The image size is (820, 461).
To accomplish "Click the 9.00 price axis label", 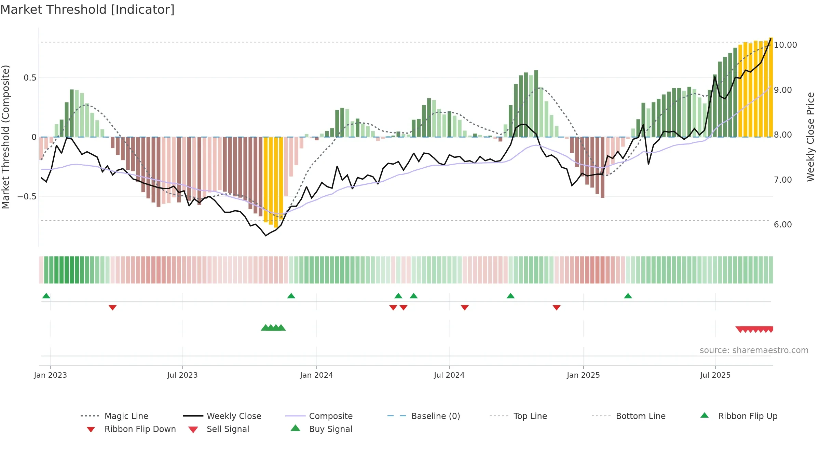I will pyautogui.click(x=783, y=90).
